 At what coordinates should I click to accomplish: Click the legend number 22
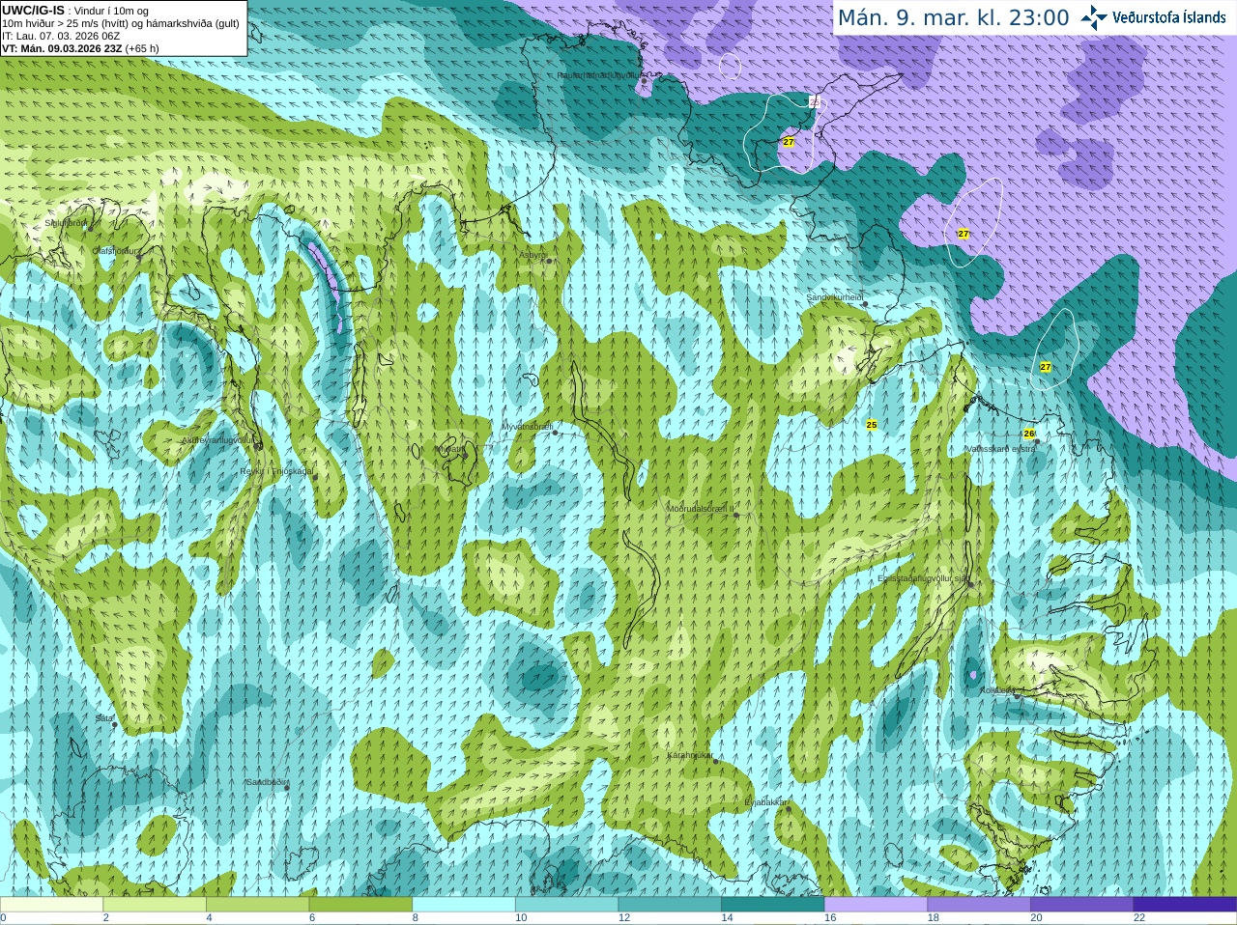[1139, 918]
